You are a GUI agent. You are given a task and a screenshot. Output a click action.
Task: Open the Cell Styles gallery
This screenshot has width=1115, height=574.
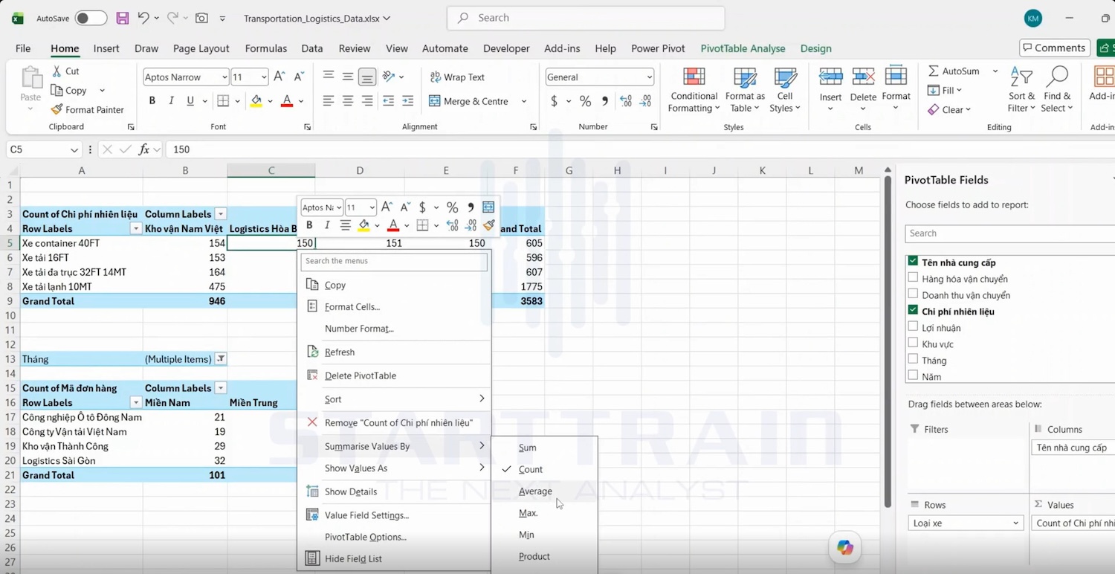point(785,91)
